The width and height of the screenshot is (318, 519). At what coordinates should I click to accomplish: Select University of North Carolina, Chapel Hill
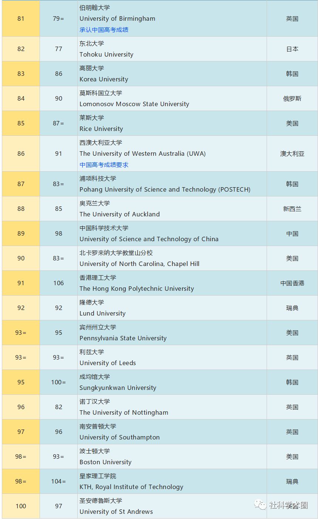click(x=139, y=264)
